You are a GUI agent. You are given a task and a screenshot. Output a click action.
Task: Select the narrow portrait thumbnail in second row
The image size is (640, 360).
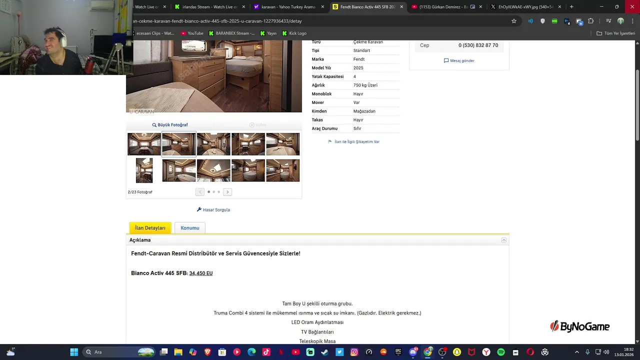pyautogui.click(x=144, y=170)
